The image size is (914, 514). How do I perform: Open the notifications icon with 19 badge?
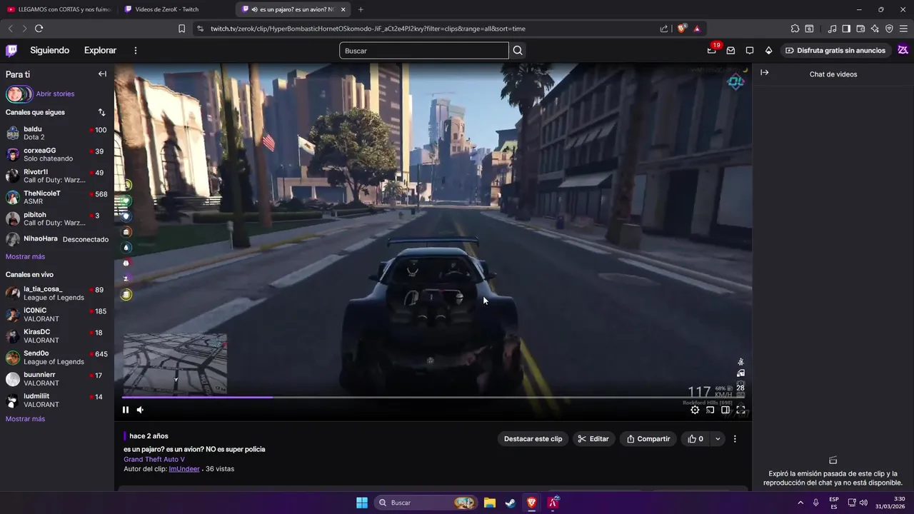click(712, 50)
